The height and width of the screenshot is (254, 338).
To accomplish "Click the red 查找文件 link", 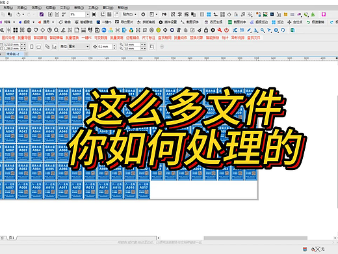I will coord(253,38).
